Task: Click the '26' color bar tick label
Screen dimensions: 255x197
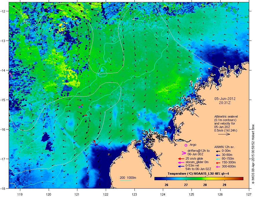Action: [166, 185]
